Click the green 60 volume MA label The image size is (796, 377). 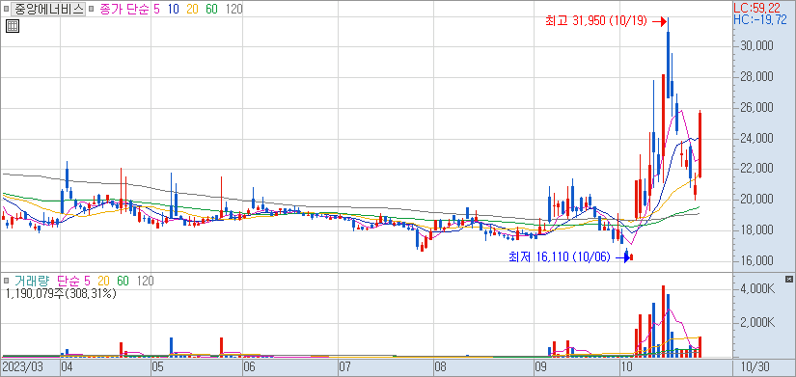coord(123,281)
